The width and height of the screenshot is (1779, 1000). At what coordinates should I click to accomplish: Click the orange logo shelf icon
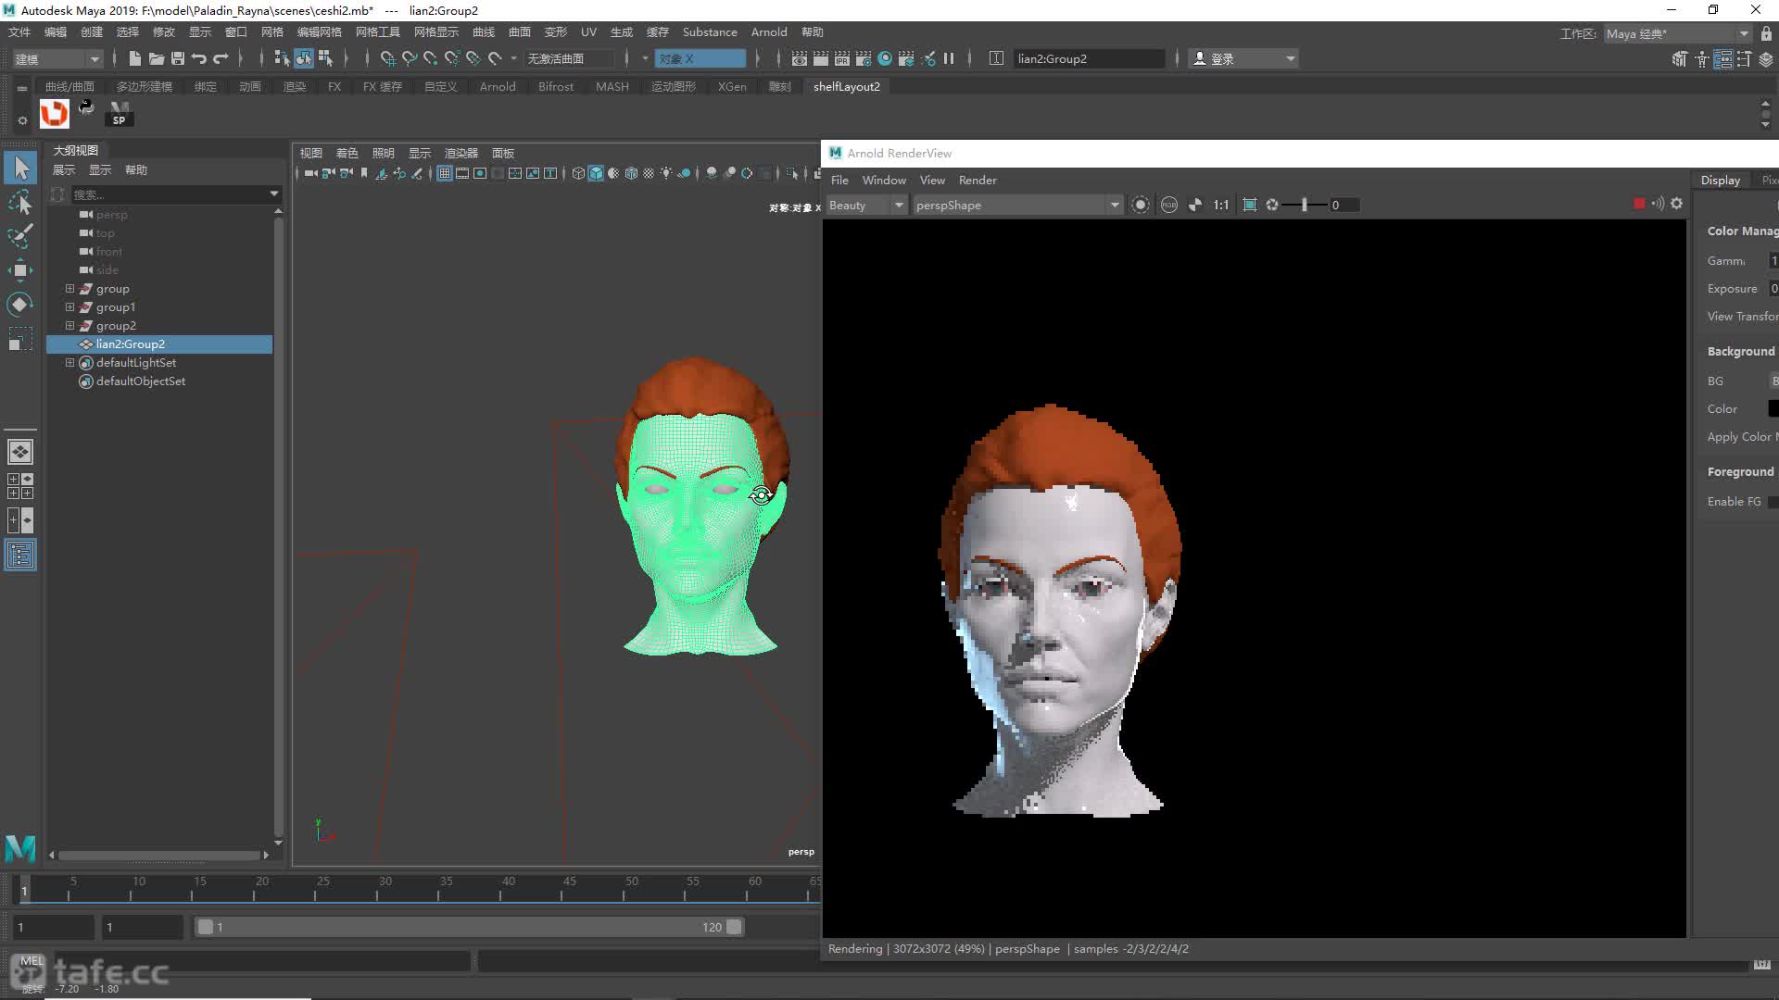click(55, 114)
